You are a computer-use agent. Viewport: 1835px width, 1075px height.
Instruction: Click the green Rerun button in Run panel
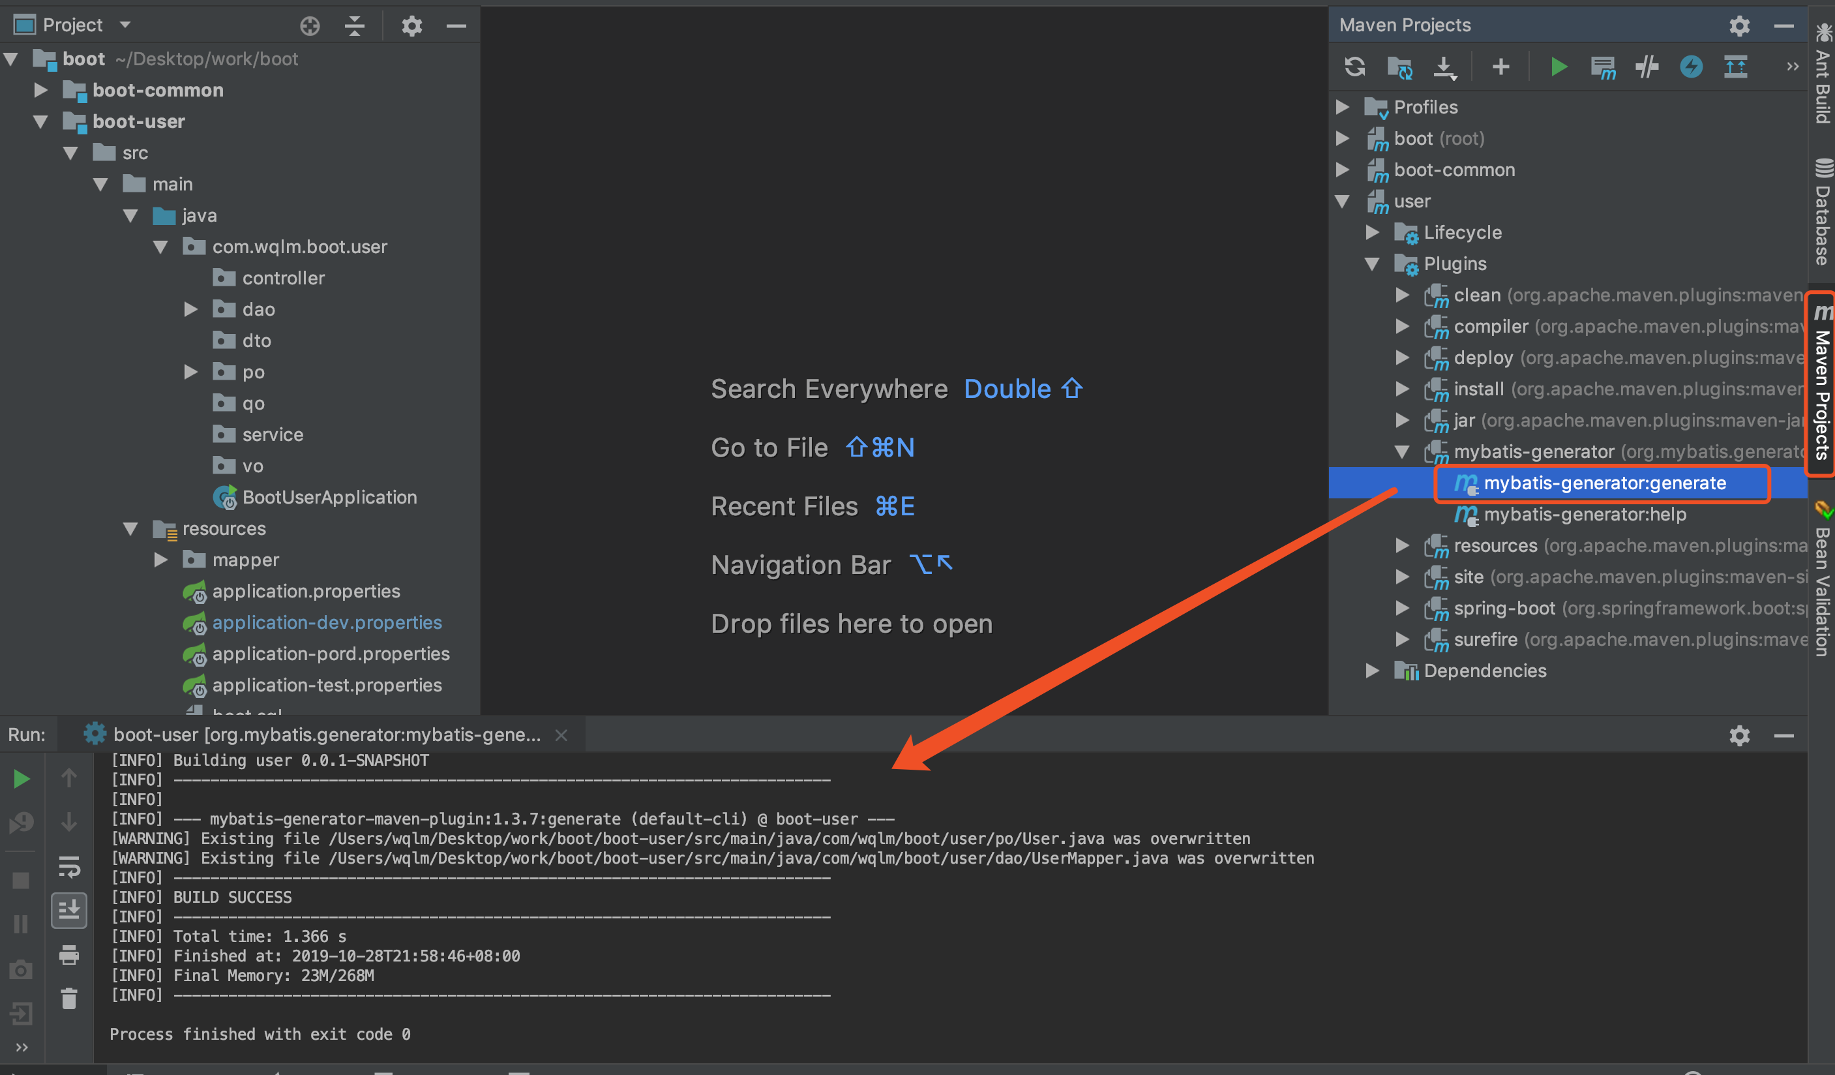click(21, 779)
